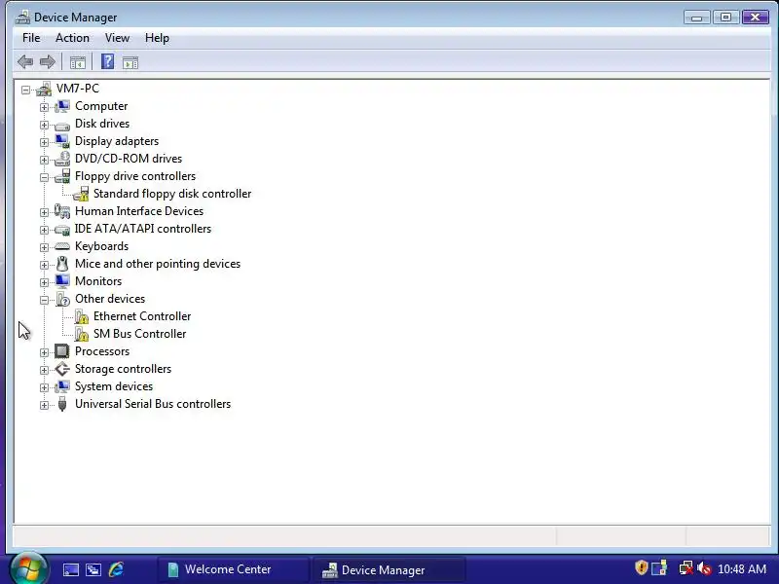Click the blue Help question mark toolbar icon
779x584 pixels.
107,61
